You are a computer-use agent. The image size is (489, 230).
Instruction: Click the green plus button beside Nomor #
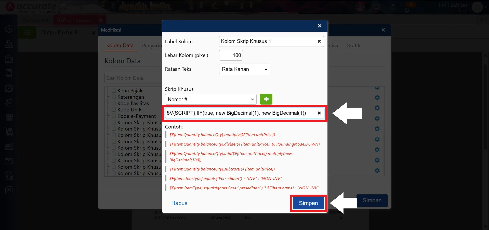(x=266, y=99)
